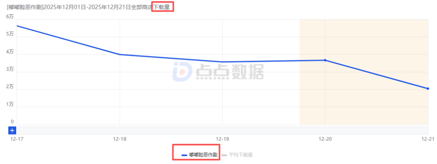437x164 pixels.
Task: Click the 下载量 title text
Action: tap(162, 7)
